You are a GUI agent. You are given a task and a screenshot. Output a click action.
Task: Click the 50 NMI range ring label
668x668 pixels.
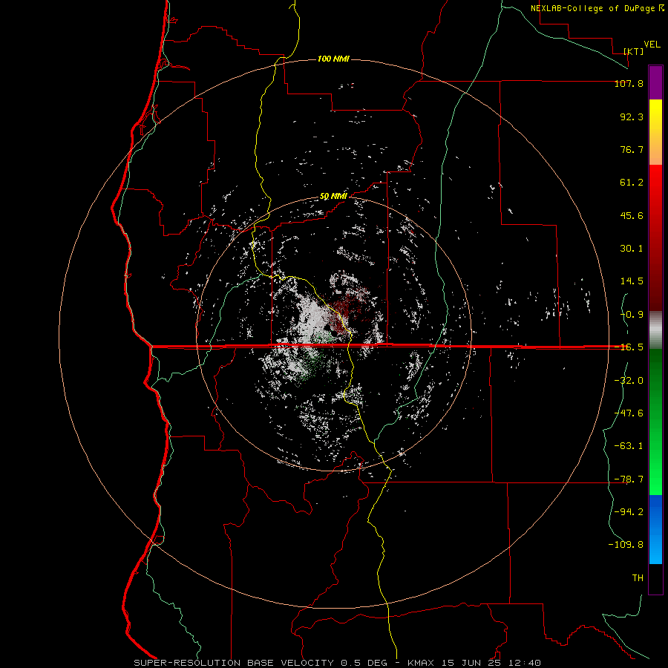[333, 197]
